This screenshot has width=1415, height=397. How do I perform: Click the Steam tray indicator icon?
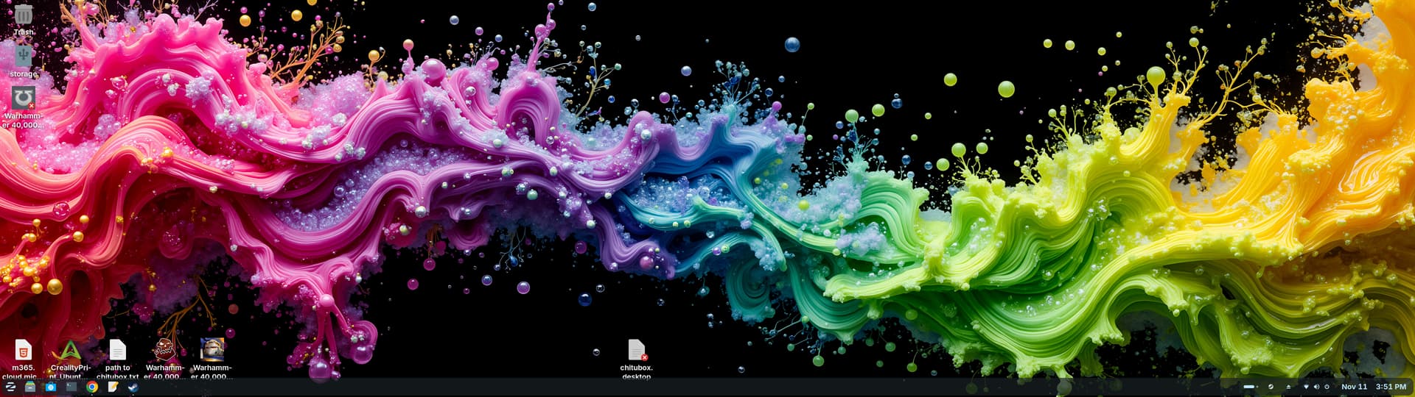1271,387
